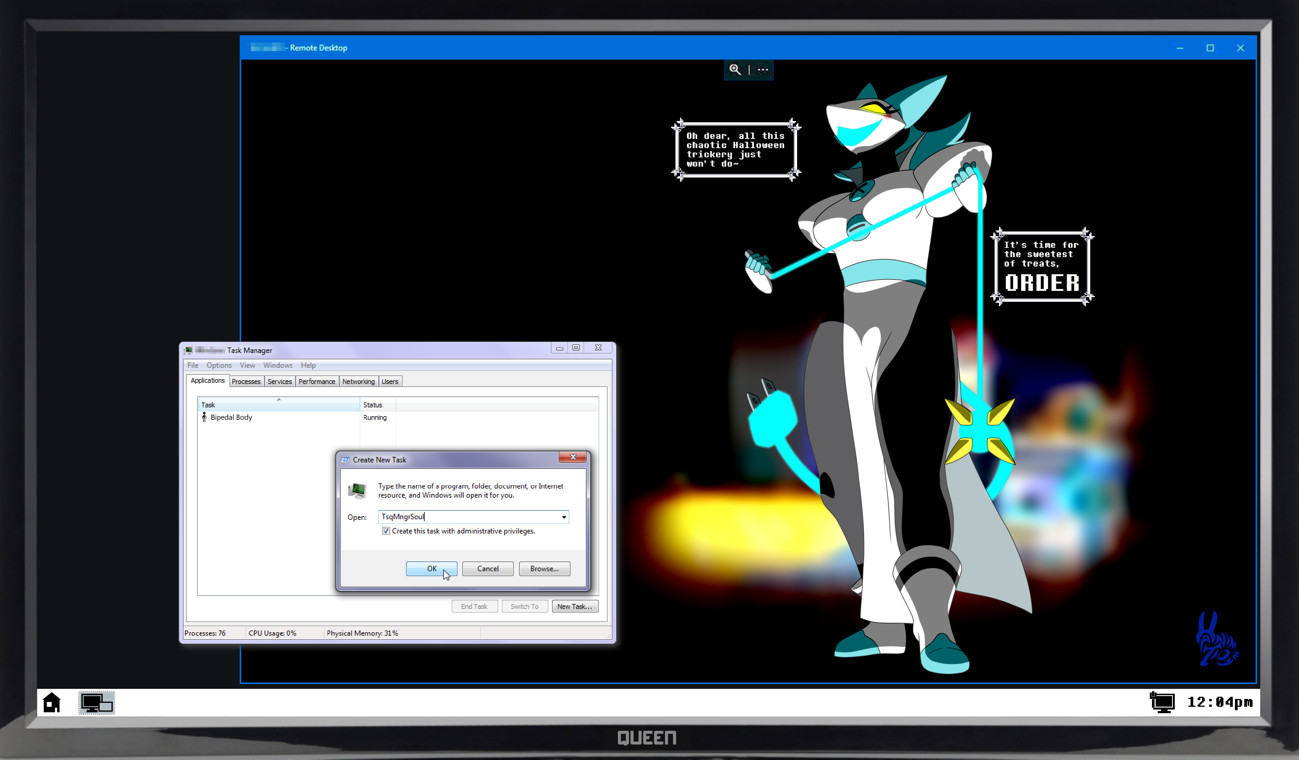Click Cancel in the Create New Task dialog
The image size is (1299, 760).
pos(487,568)
